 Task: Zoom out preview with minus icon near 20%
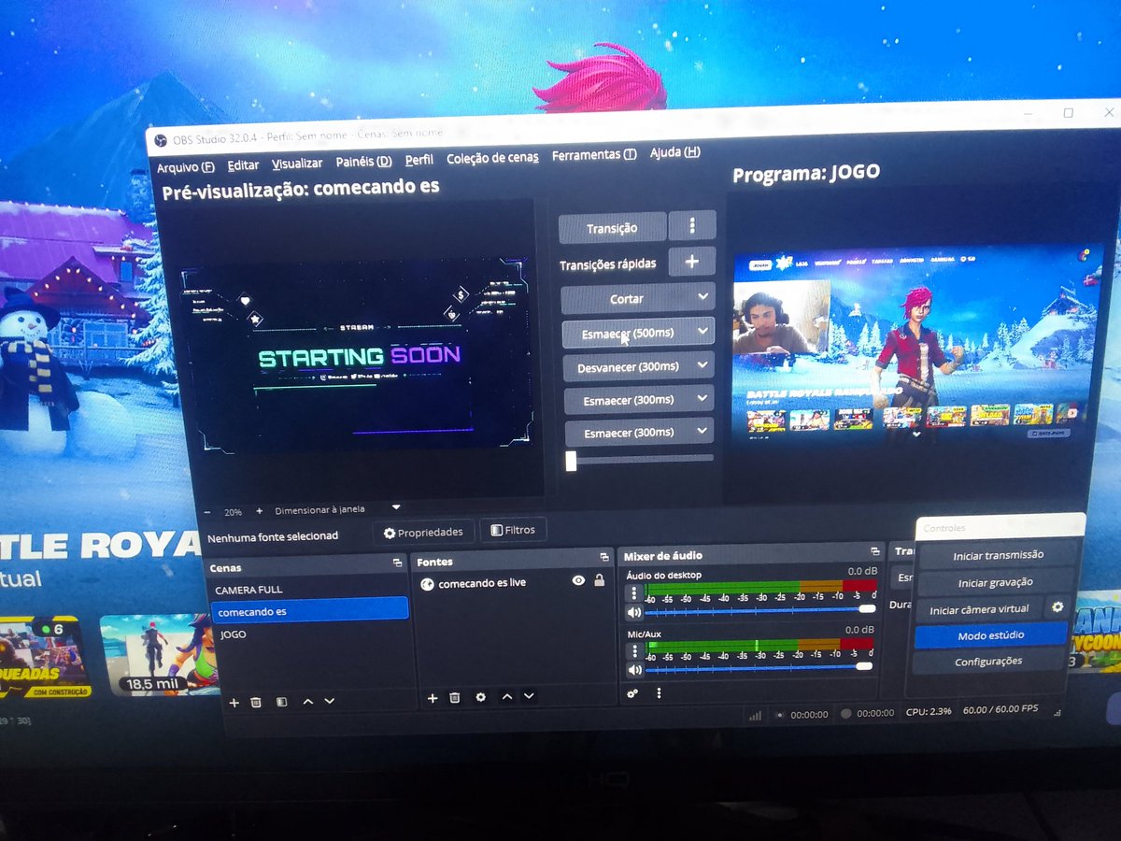(207, 512)
